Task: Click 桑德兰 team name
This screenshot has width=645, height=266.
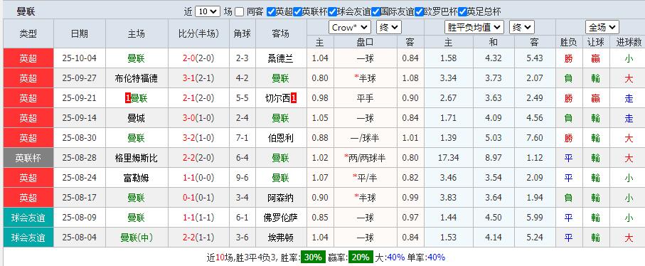Action: (280, 58)
